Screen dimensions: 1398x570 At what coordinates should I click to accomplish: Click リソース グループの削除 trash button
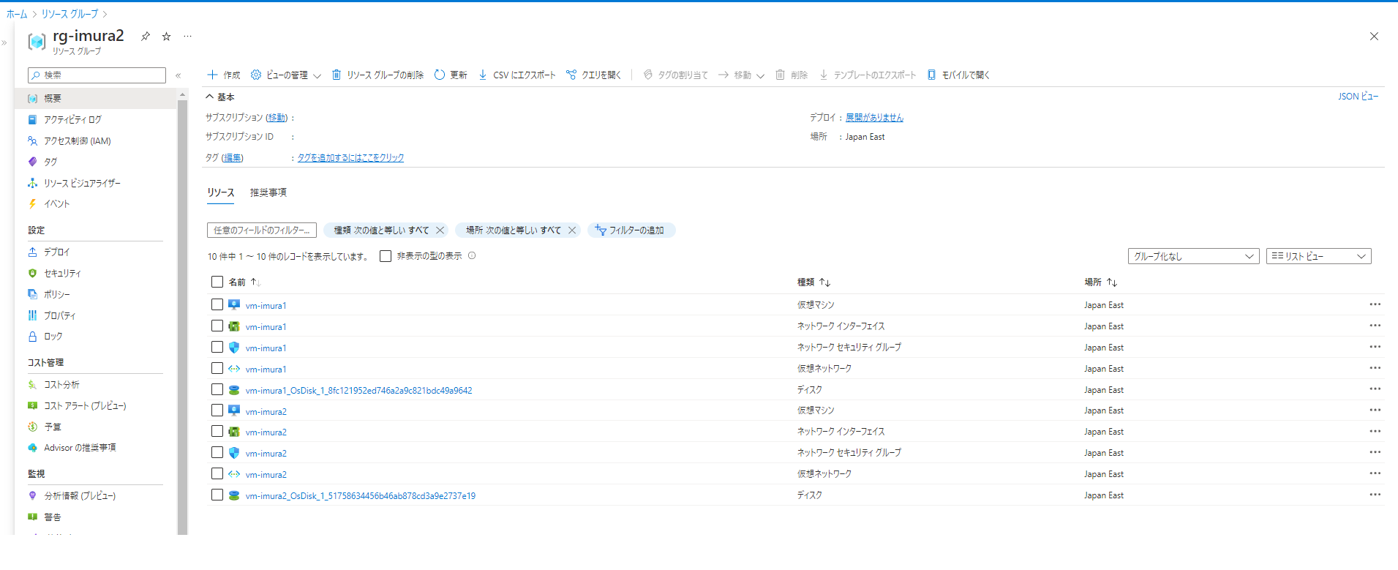coord(377,75)
